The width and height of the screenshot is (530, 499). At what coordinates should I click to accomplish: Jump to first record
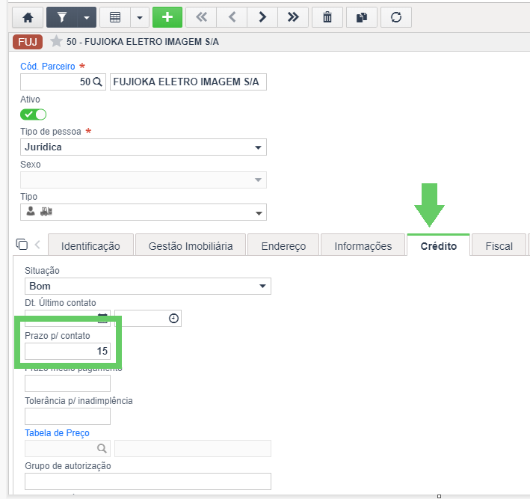click(x=201, y=17)
